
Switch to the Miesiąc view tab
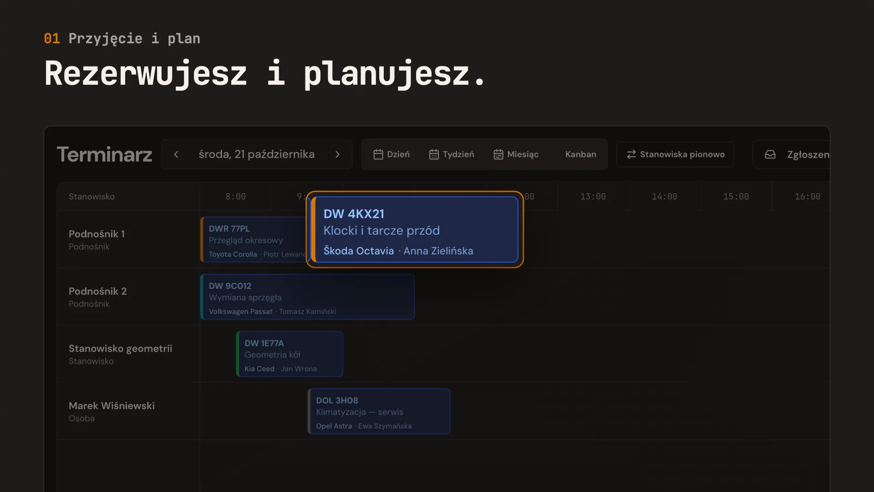pyautogui.click(x=516, y=154)
